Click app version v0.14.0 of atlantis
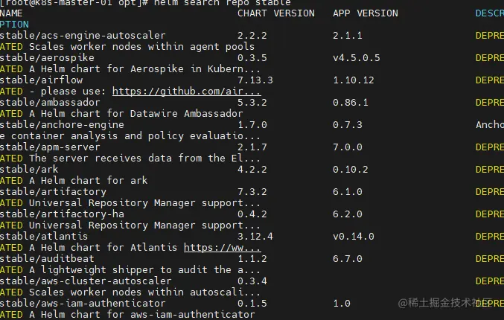 tap(354, 237)
